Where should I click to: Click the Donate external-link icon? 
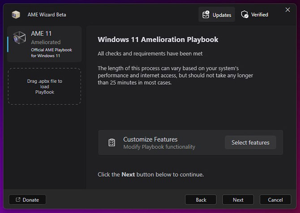pyautogui.click(x=18, y=200)
